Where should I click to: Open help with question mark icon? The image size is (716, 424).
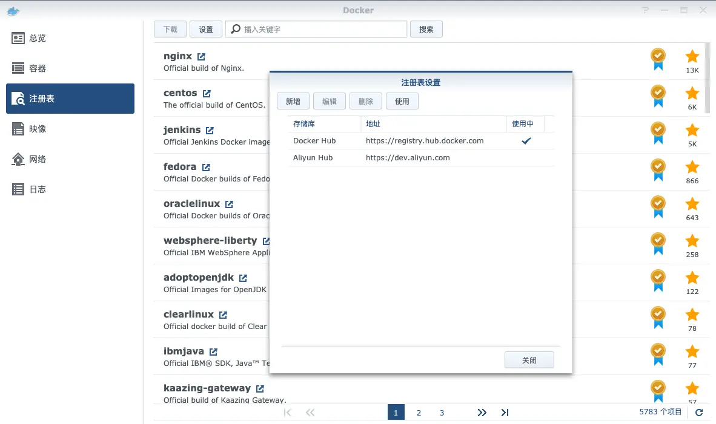[x=645, y=10]
